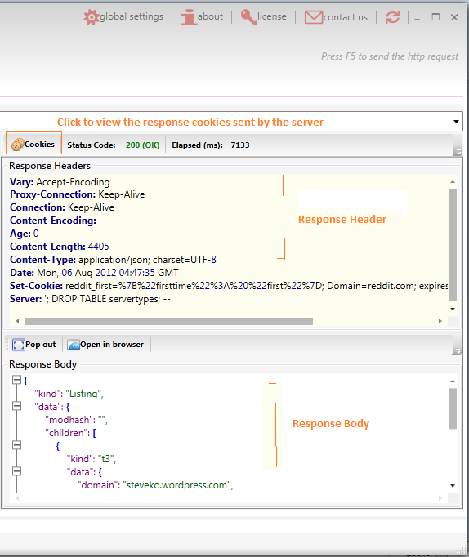Open the license key icon

pyautogui.click(x=248, y=17)
